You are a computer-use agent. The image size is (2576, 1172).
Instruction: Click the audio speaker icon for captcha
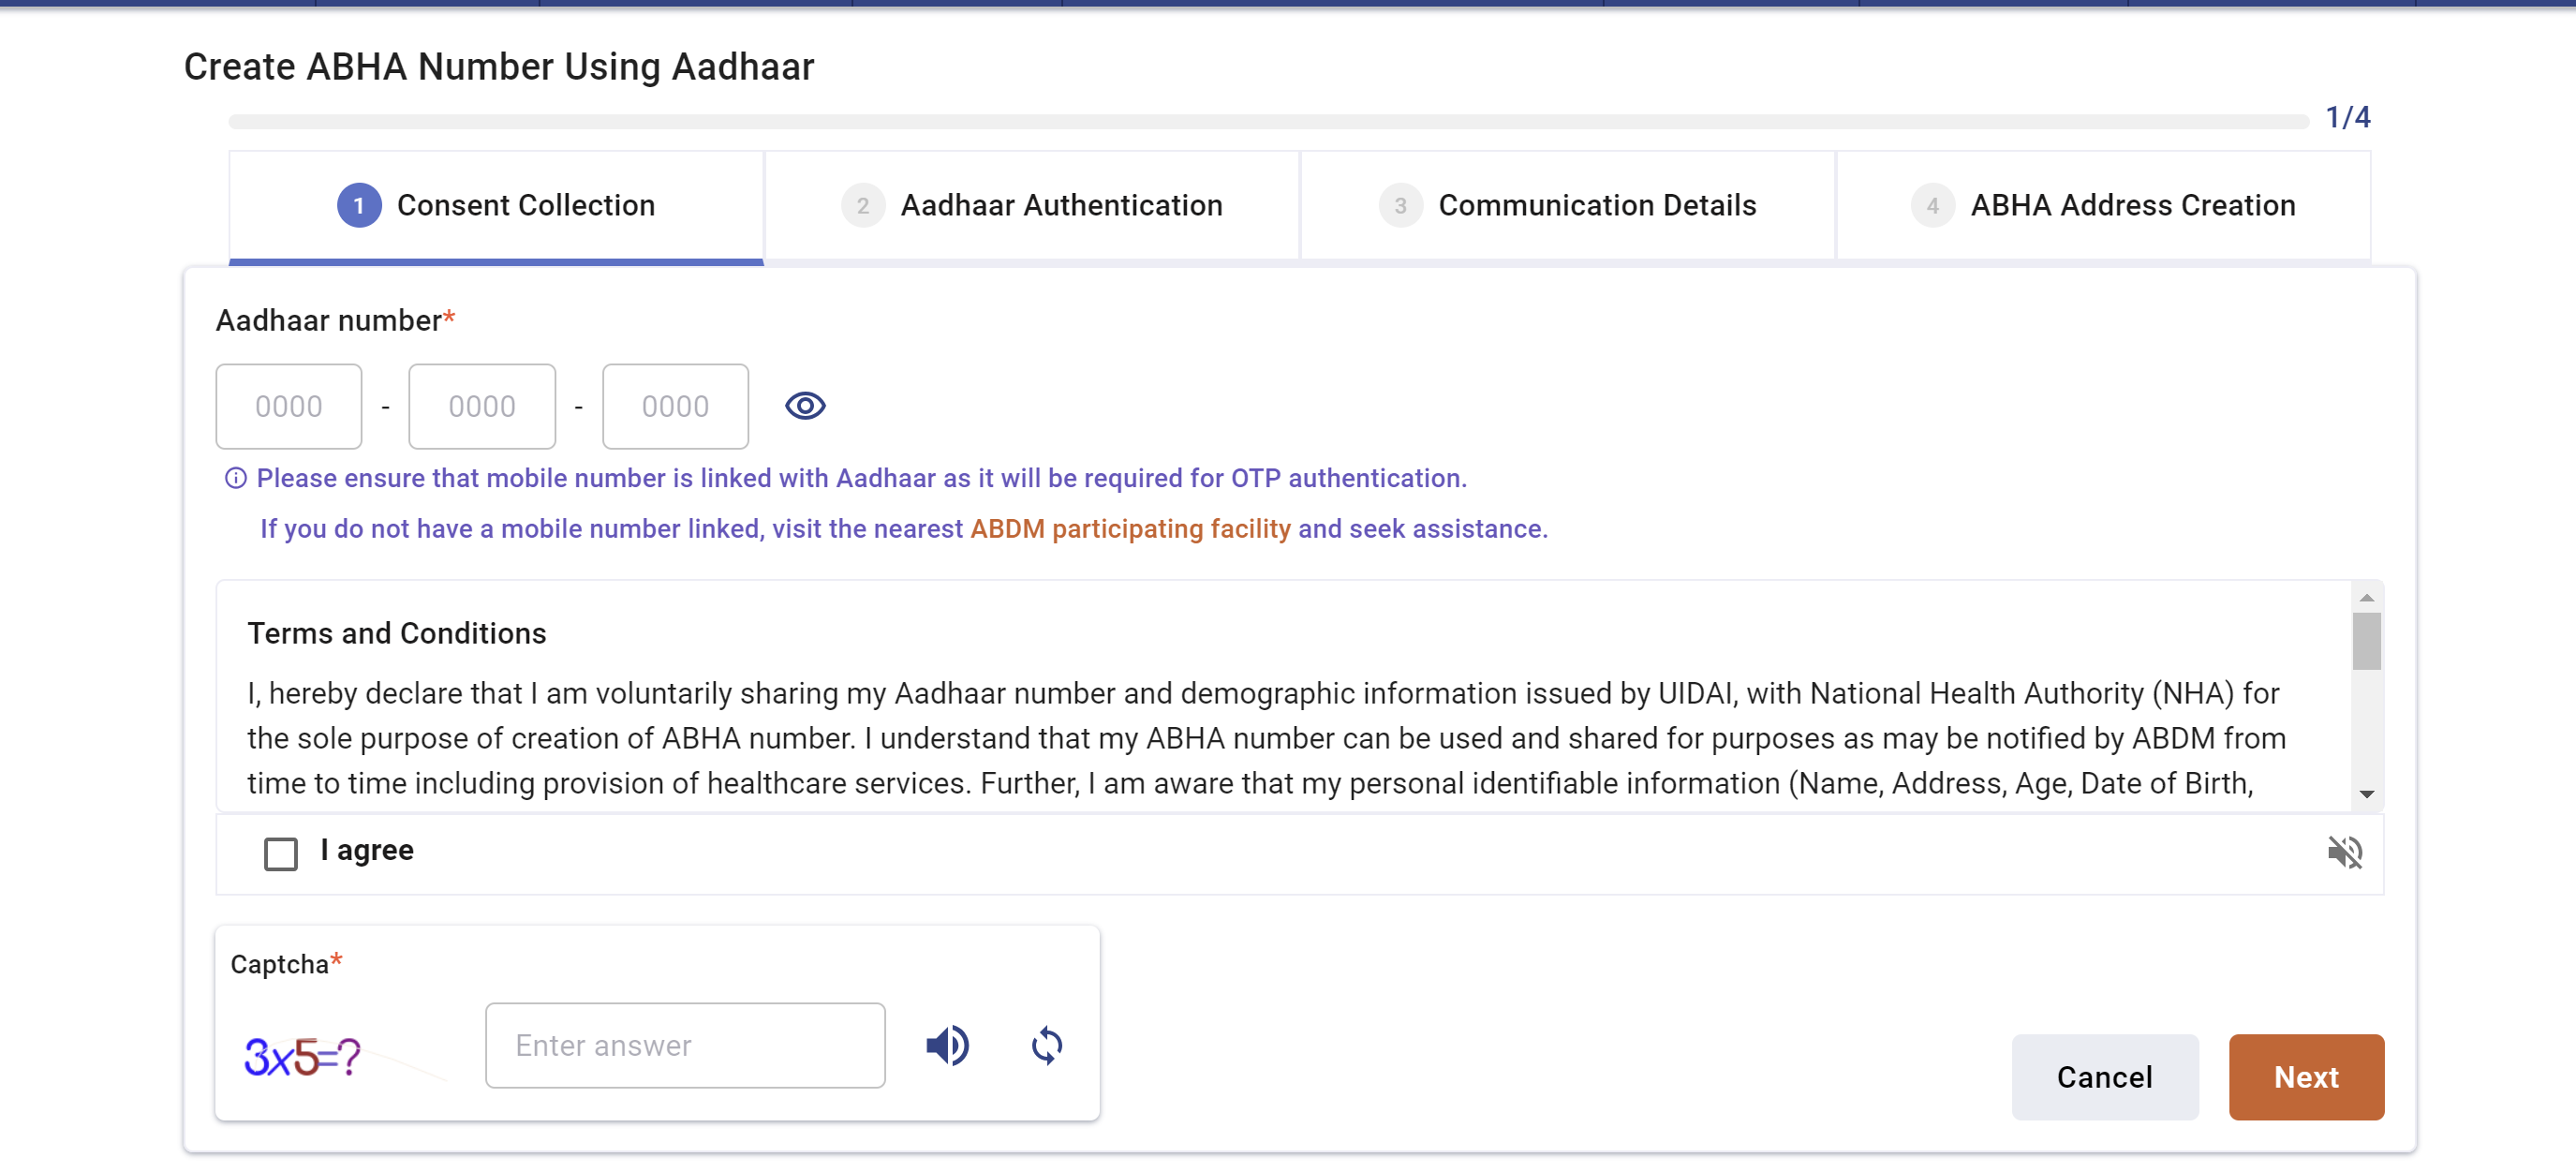pyautogui.click(x=950, y=1044)
